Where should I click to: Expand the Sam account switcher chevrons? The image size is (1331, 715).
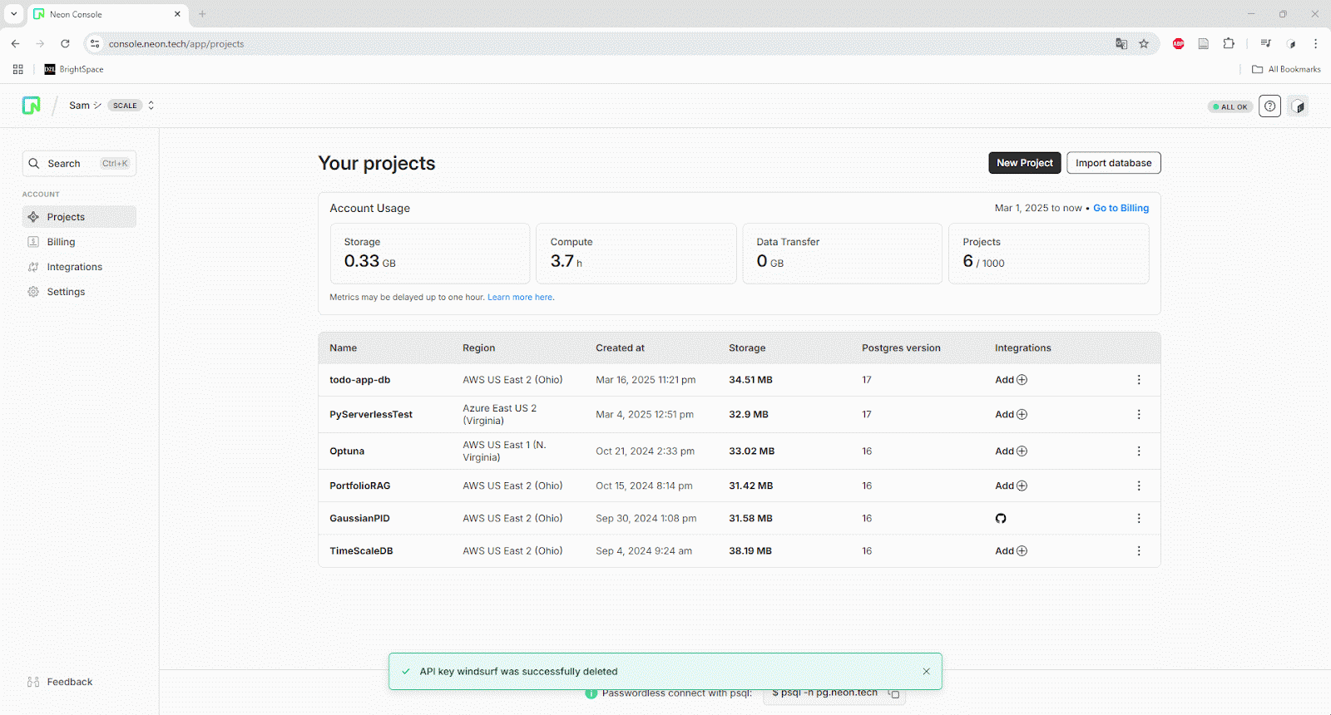pos(151,106)
